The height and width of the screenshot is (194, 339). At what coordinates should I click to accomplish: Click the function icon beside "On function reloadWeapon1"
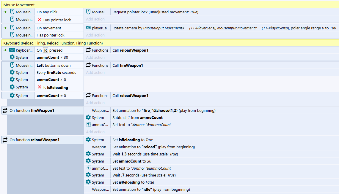coord(5,140)
